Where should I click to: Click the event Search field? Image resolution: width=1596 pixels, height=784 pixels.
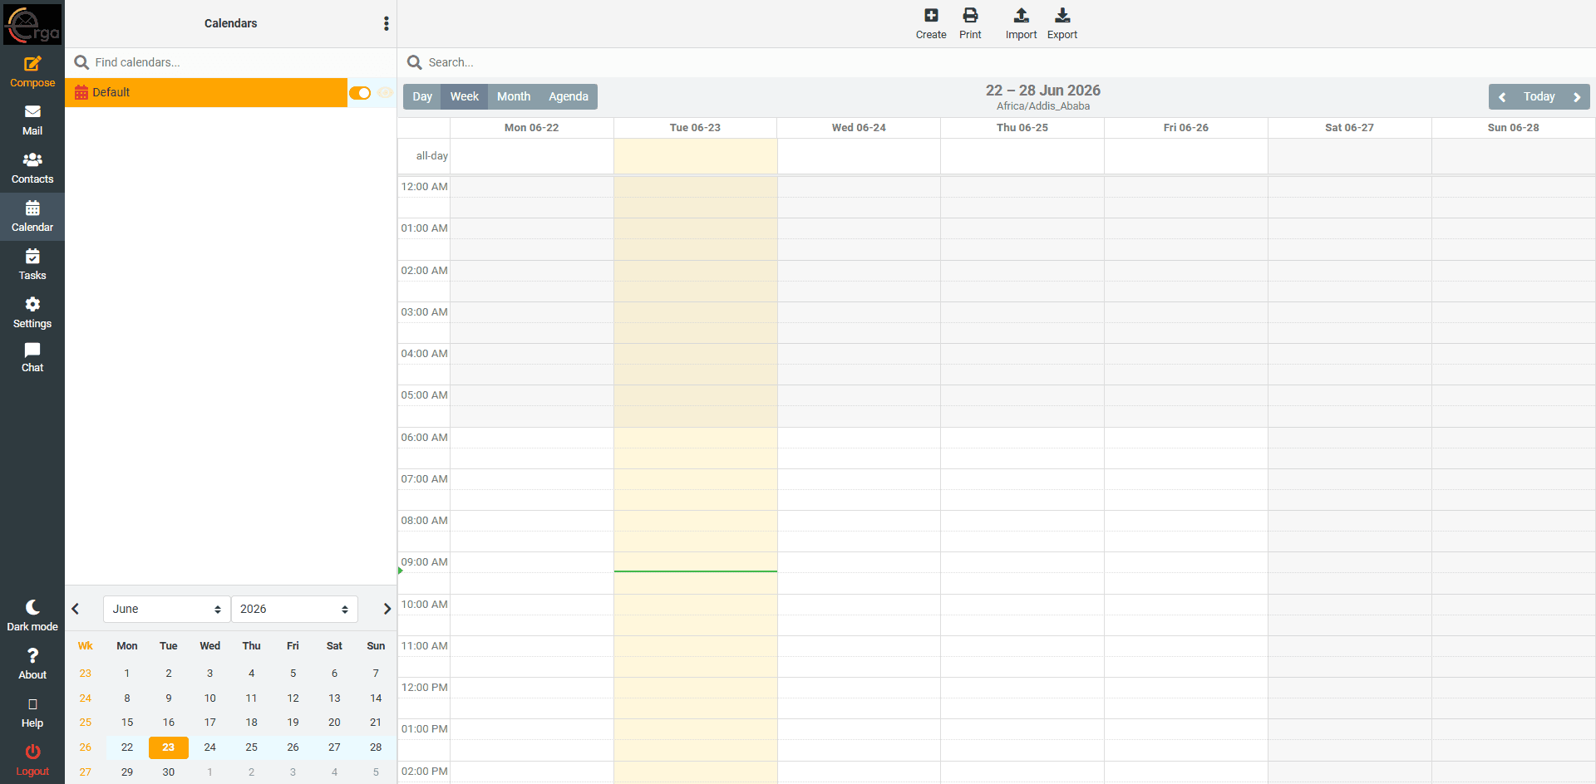pos(996,62)
